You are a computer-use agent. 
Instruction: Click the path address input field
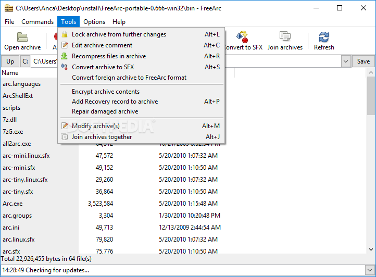pyautogui.click(x=186, y=61)
